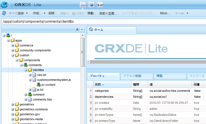Open the Package Manager cube icon

tap(92, 5)
